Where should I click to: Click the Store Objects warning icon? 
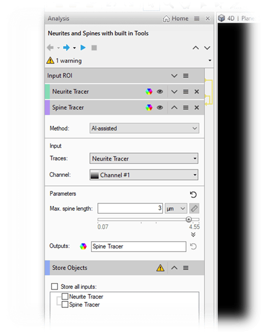pos(160,268)
